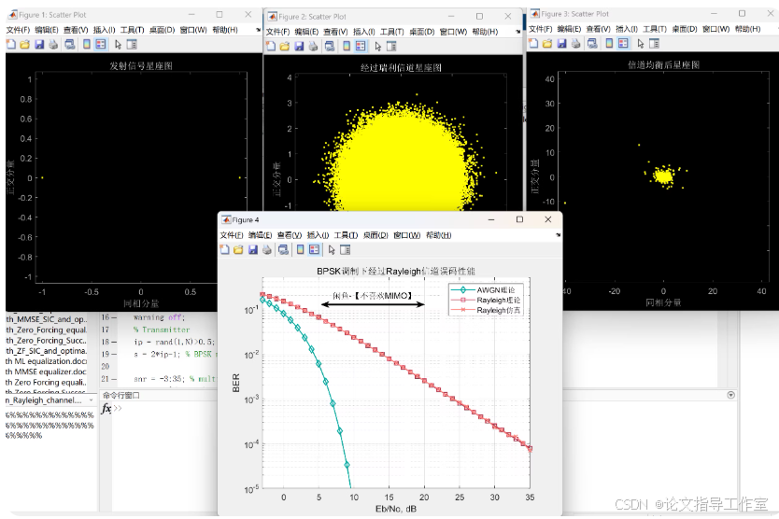Dock Figure 2 using menu bar arrow
The width and height of the screenshot is (779, 519).
pyautogui.click(x=518, y=32)
